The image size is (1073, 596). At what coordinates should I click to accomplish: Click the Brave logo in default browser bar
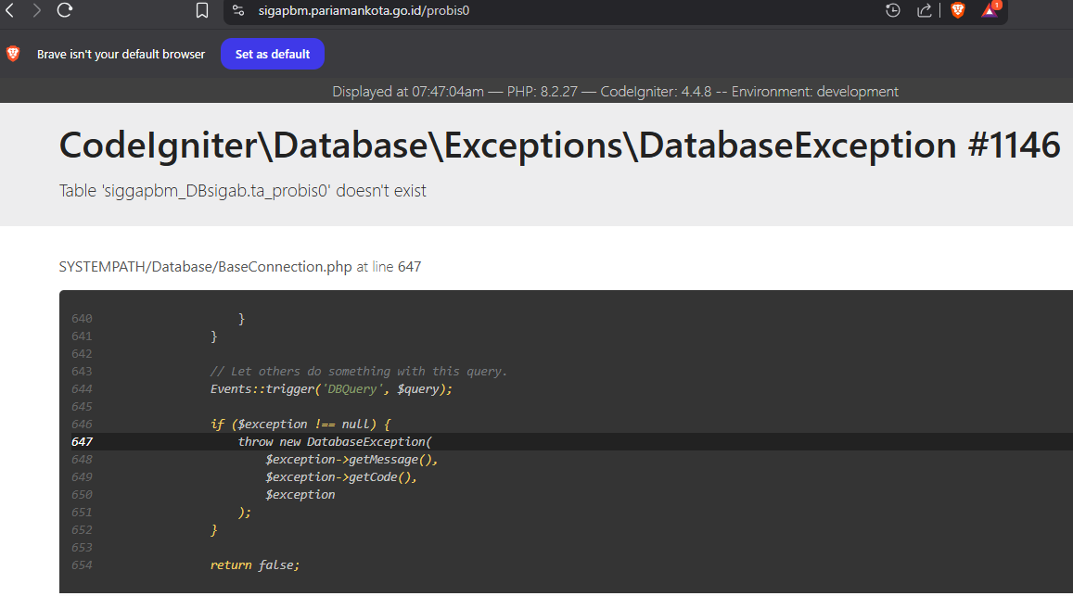(13, 54)
